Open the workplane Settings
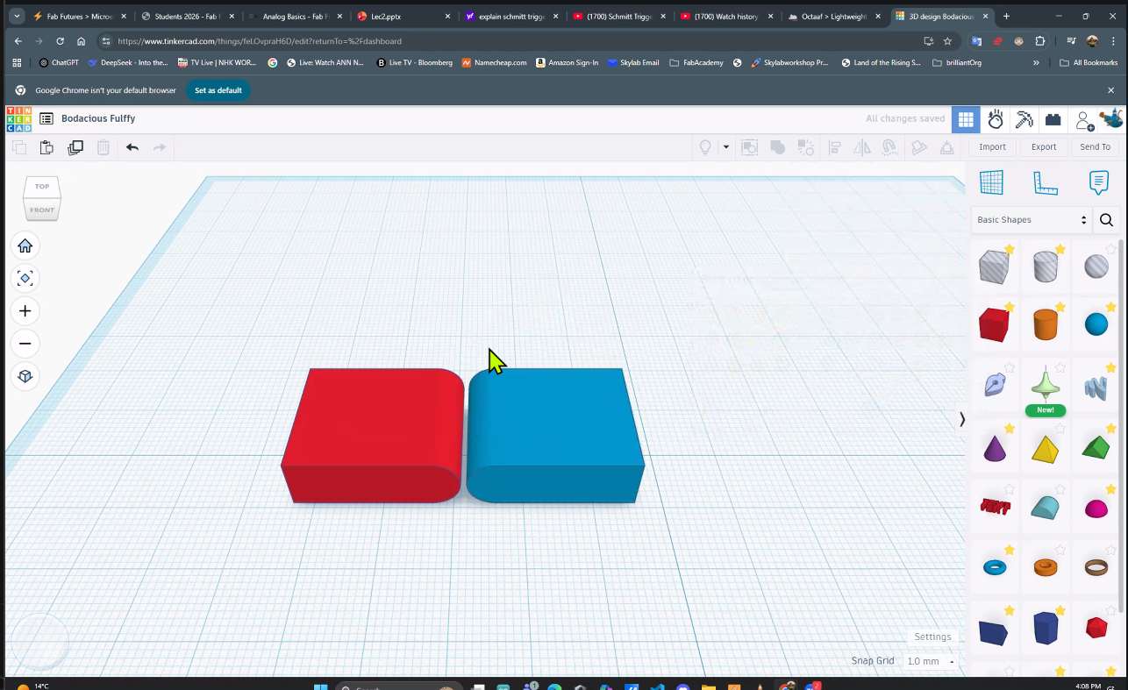This screenshot has height=690, width=1128. click(932, 637)
